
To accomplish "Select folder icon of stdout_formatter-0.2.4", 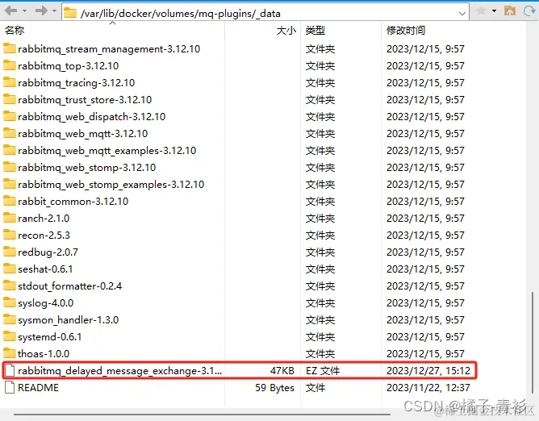I will [10, 286].
